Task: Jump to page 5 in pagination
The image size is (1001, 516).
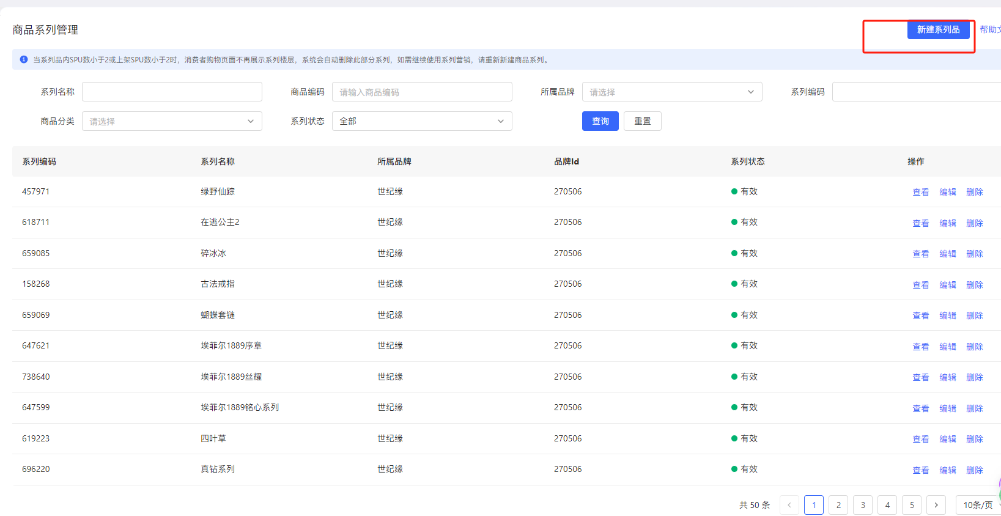Action: tap(911, 505)
